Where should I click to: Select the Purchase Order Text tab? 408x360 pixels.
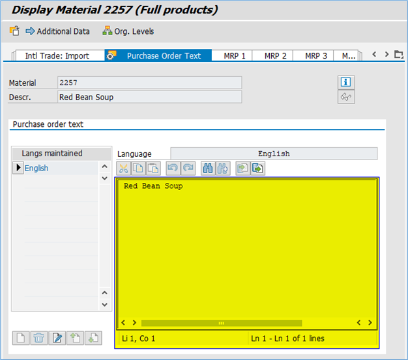click(158, 55)
